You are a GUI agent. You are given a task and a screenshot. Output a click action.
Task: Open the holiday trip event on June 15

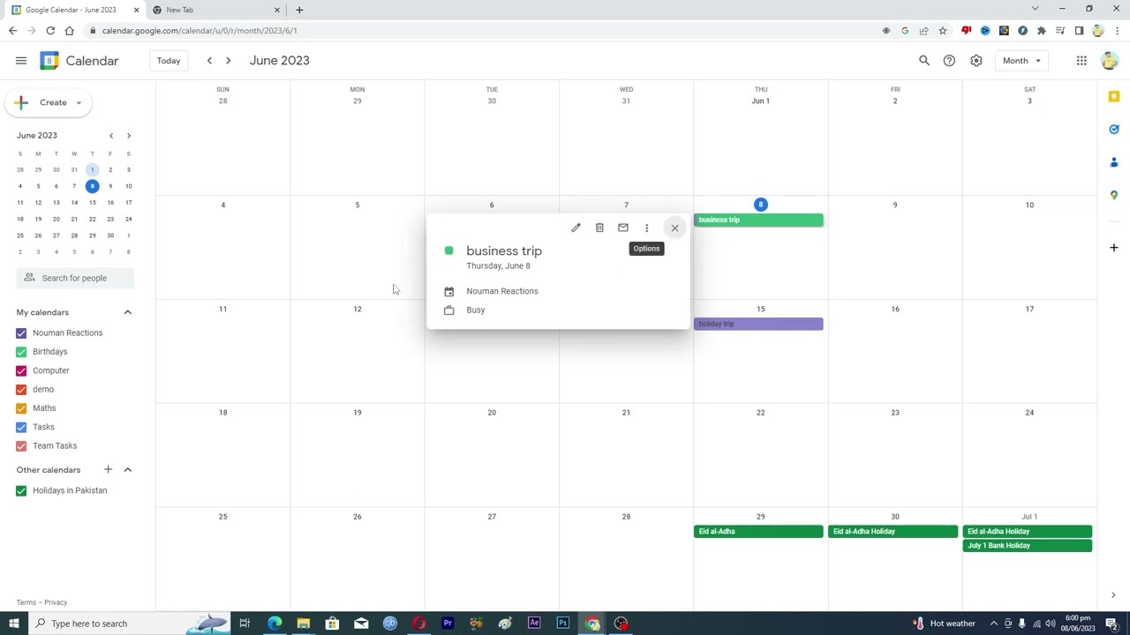pos(758,324)
